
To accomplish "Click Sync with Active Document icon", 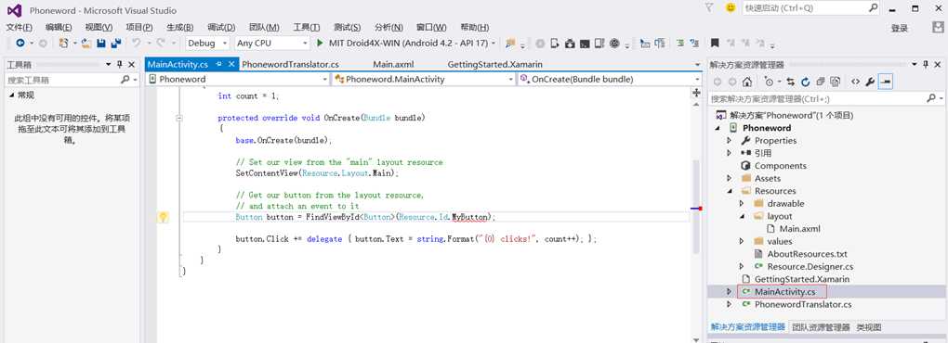I will click(790, 82).
